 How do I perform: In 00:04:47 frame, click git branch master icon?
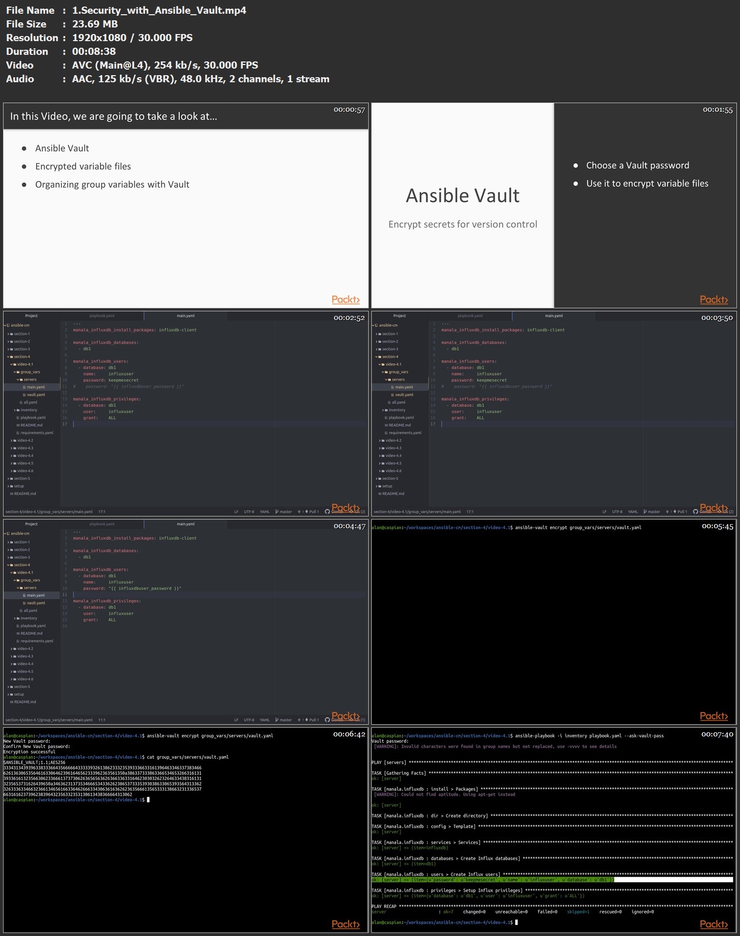tap(277, 720)
